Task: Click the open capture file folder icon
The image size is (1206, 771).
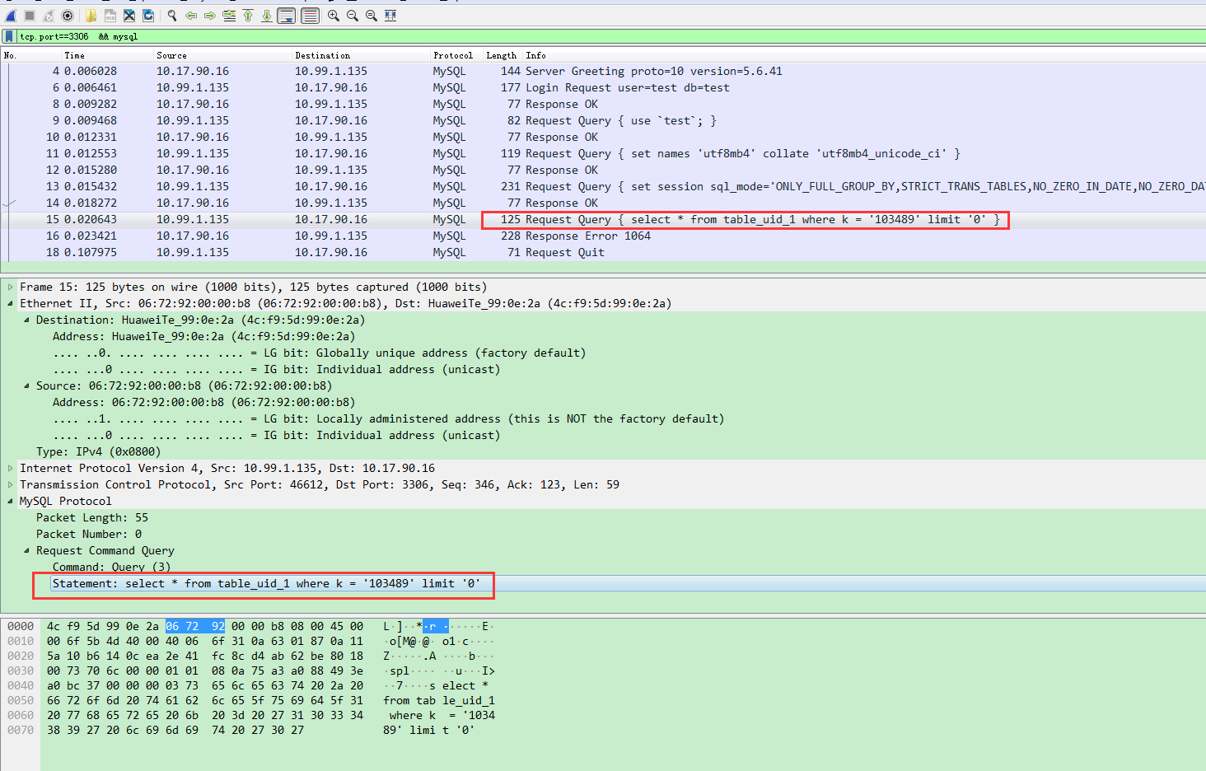Action: 91,16
